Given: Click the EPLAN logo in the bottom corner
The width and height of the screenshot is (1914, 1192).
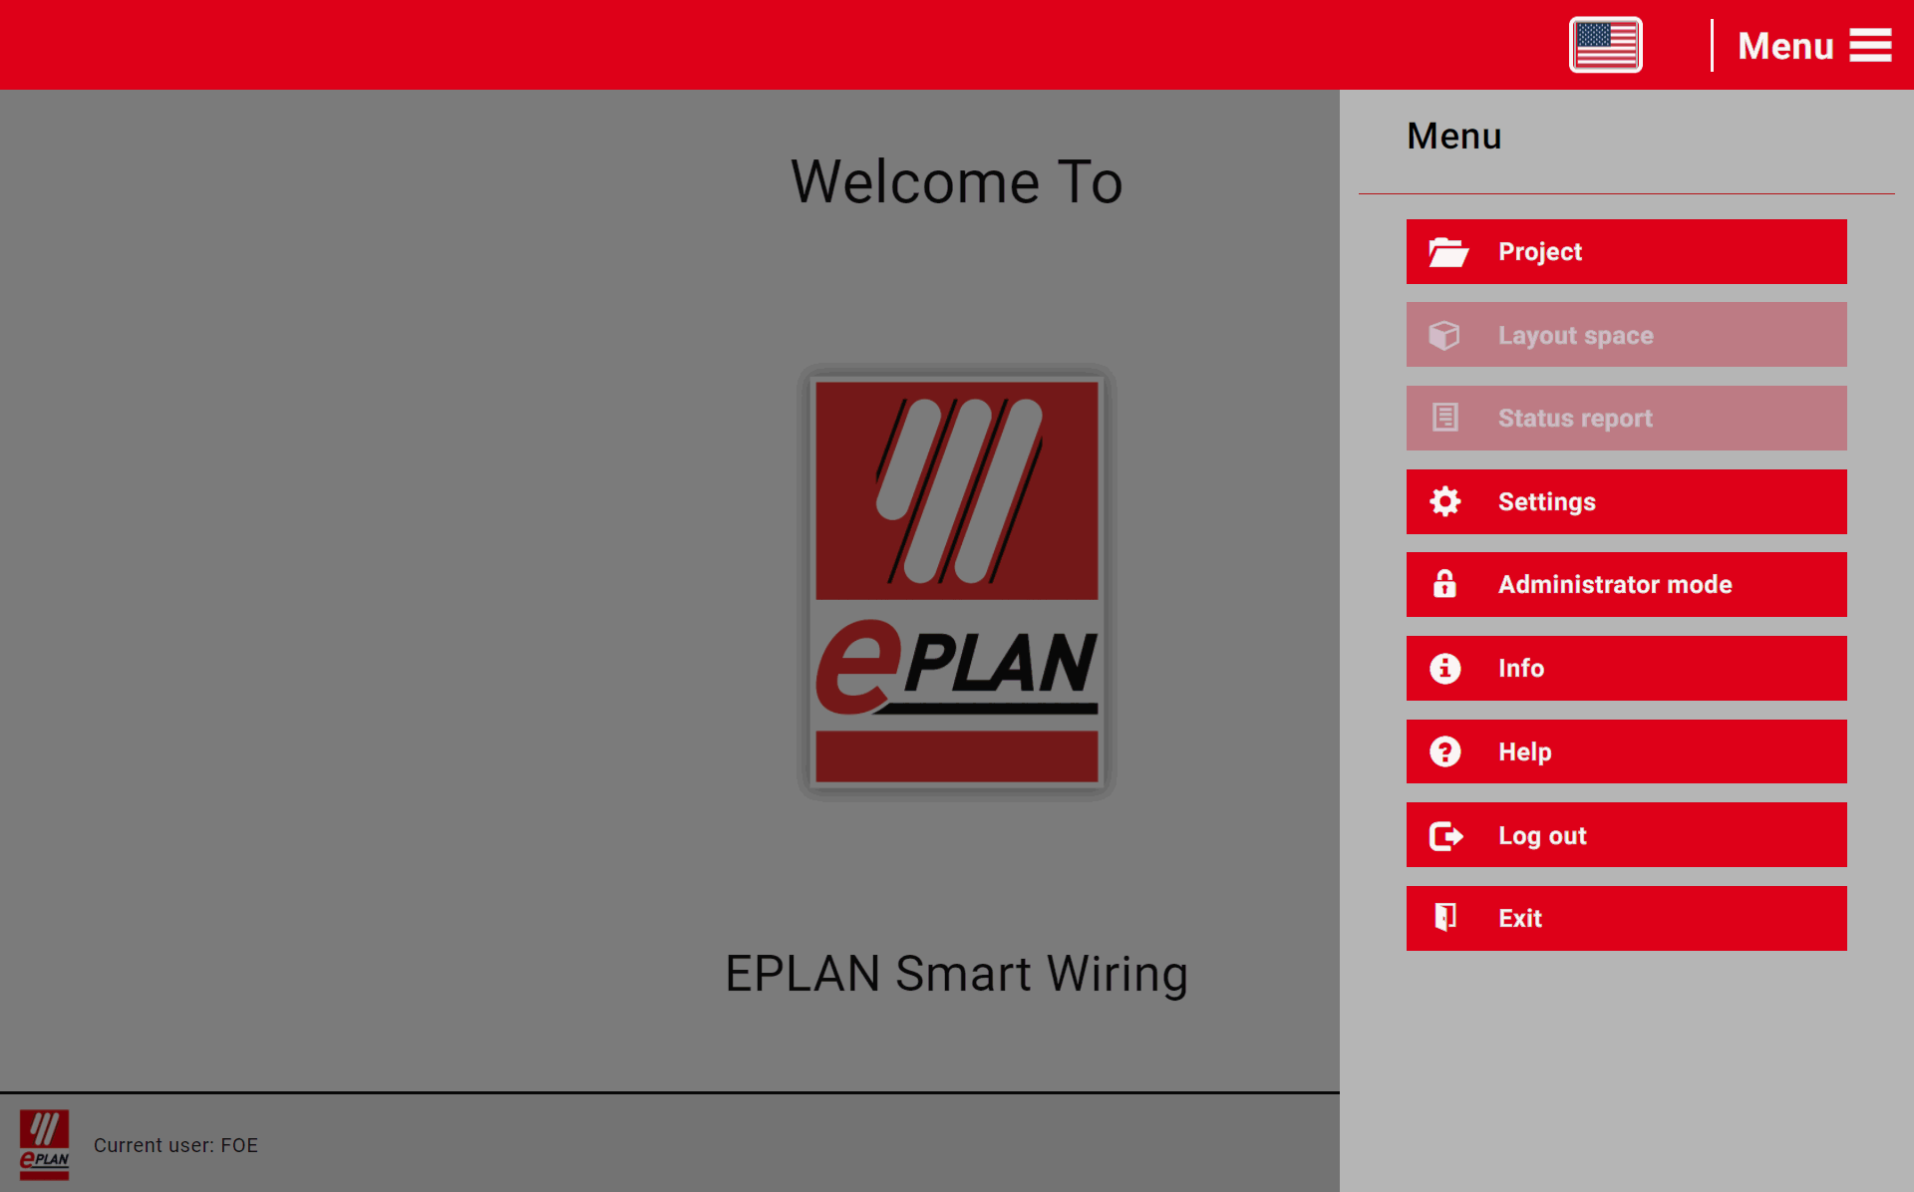Looking at the screenshot, I should [43, 1144].
